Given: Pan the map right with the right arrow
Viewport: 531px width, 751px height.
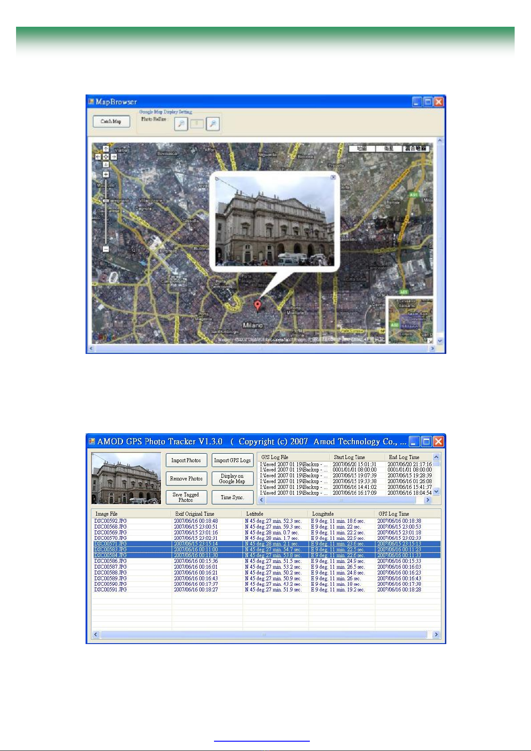Looking at the screenshot, I should point(114,156).
